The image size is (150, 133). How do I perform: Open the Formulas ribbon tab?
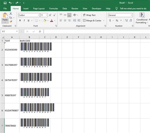53,9
